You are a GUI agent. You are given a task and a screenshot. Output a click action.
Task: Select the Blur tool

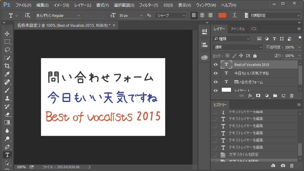[7, 131]
